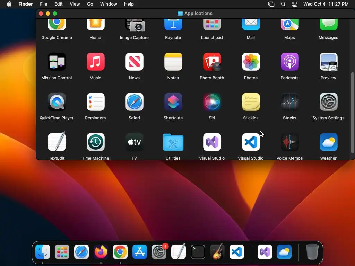355x266 pixels.
Task: Open the Stickies app icon
Action: 251,102
